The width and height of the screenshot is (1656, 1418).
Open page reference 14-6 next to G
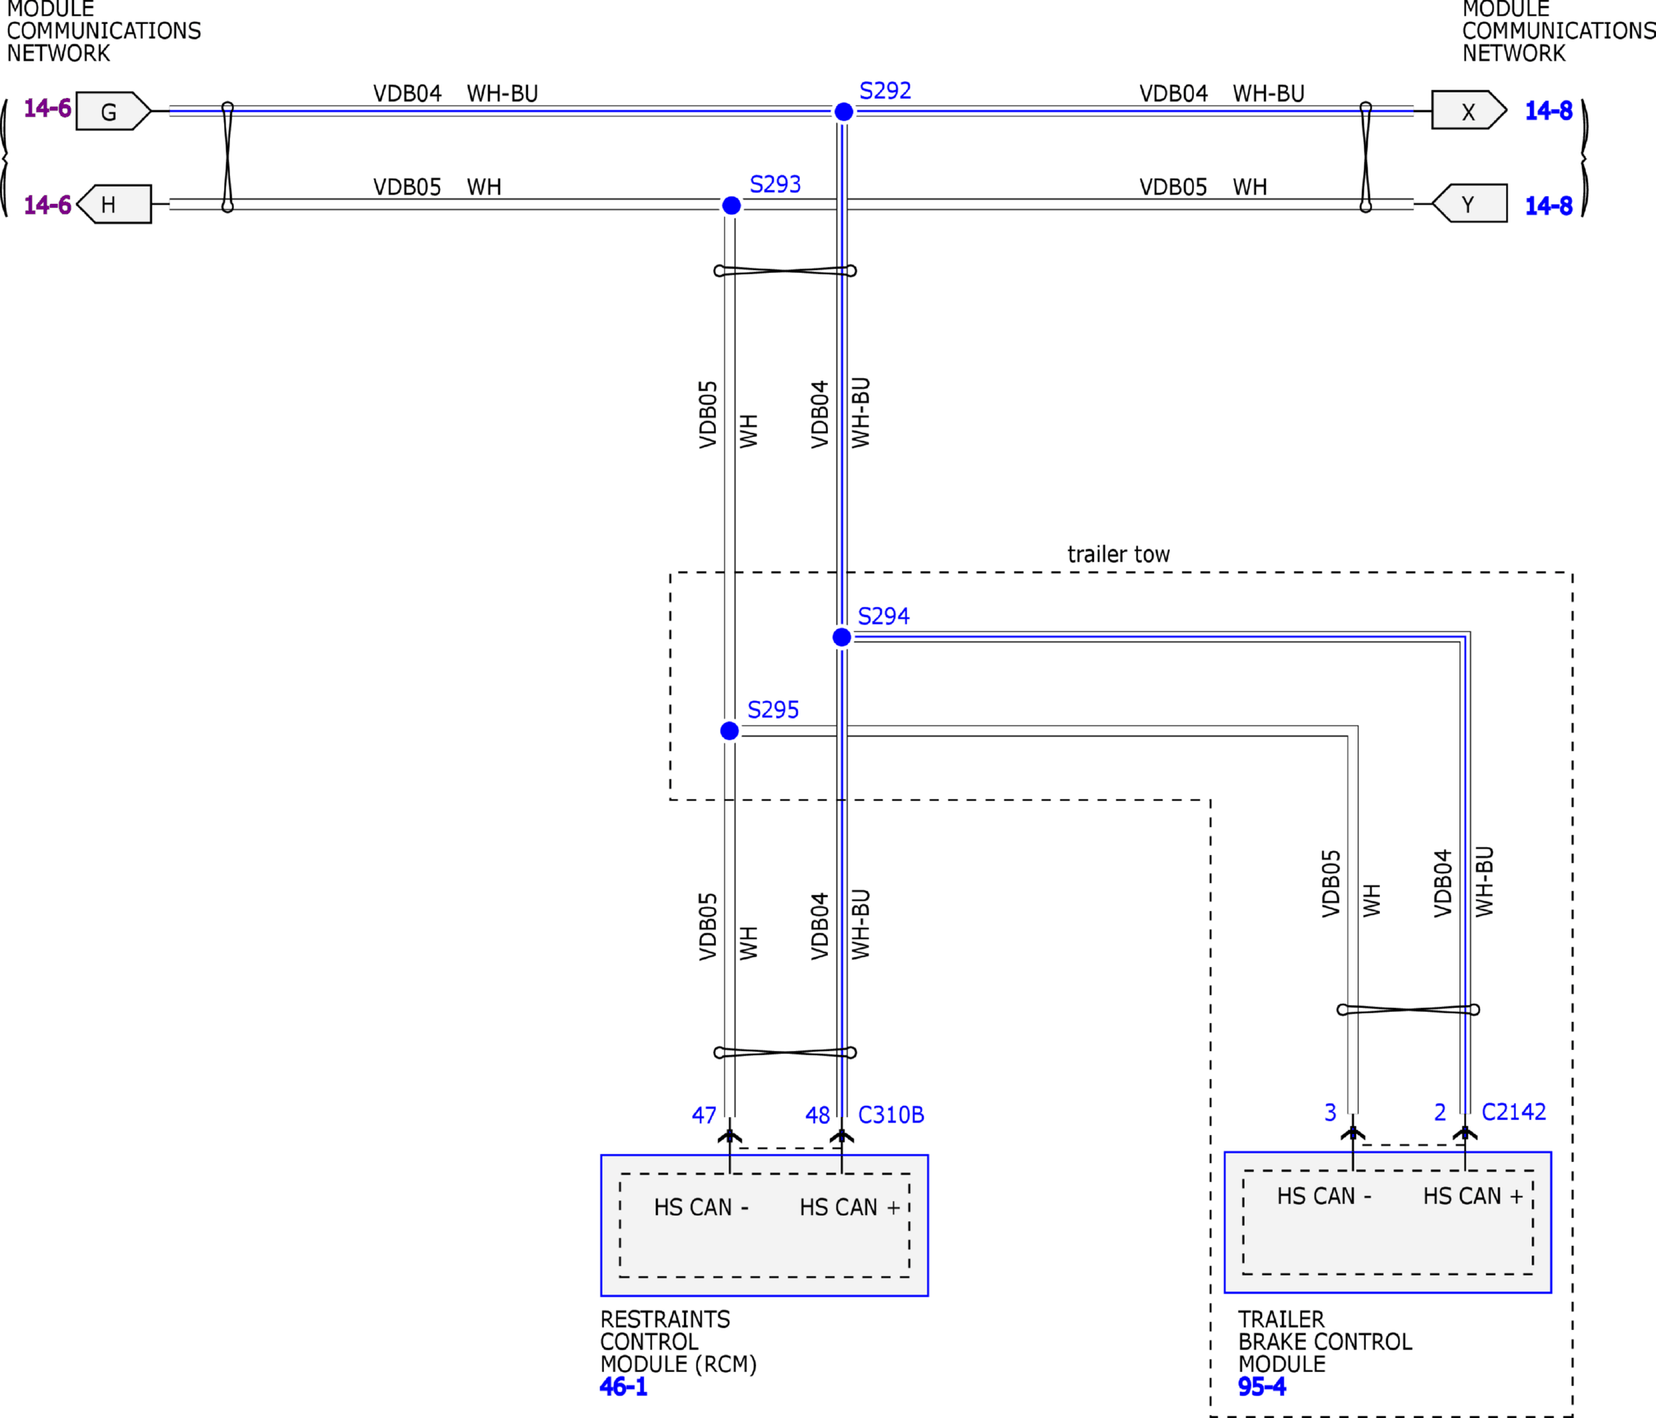47,108
